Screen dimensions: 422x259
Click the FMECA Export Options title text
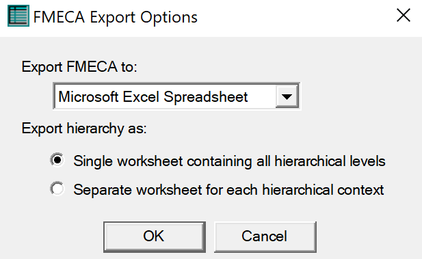(x=115, y=17)
